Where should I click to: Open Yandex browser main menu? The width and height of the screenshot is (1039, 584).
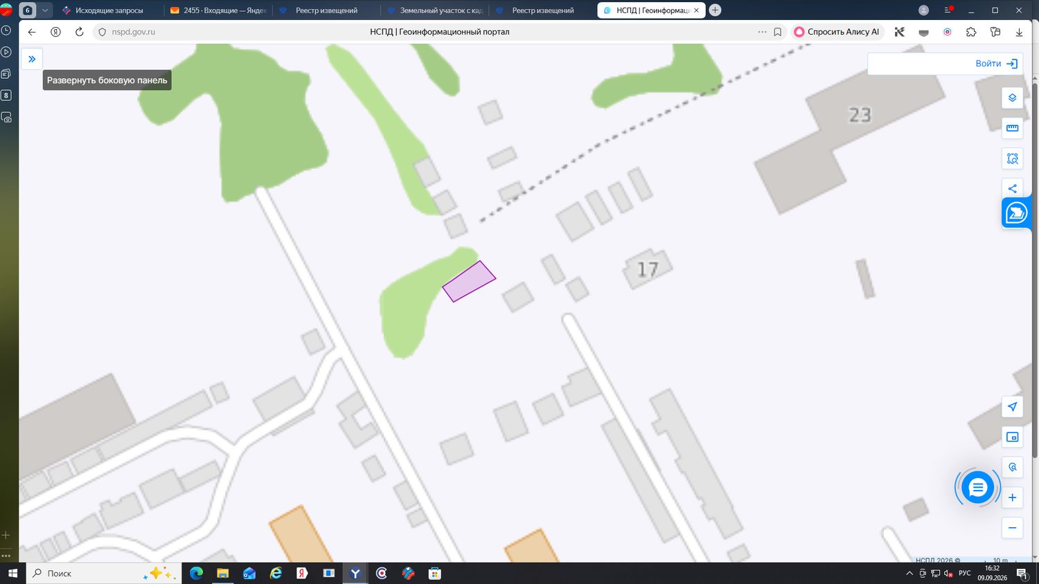[x=948, y=10]
